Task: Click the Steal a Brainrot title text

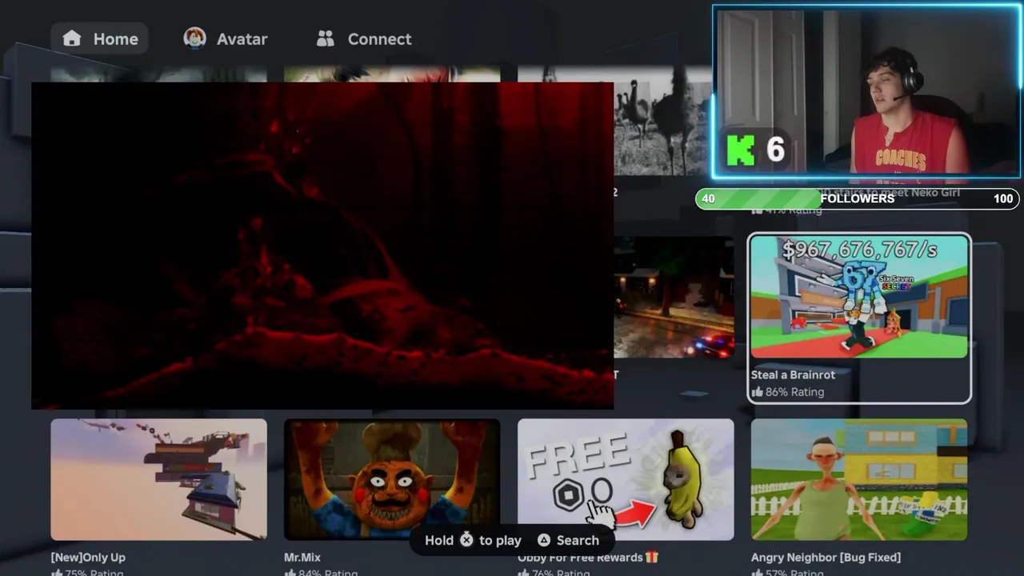Action: 793,374
